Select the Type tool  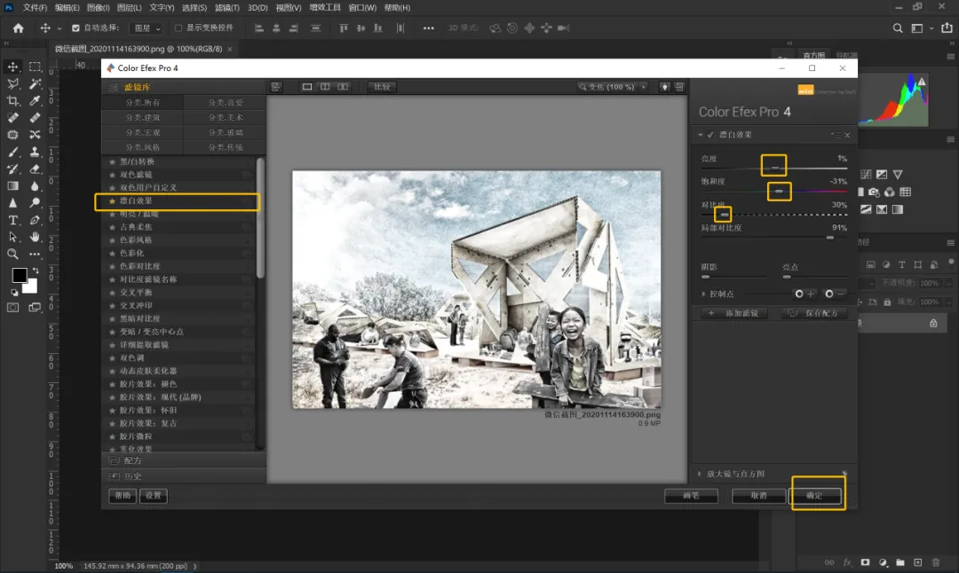[x=13, y=220]
